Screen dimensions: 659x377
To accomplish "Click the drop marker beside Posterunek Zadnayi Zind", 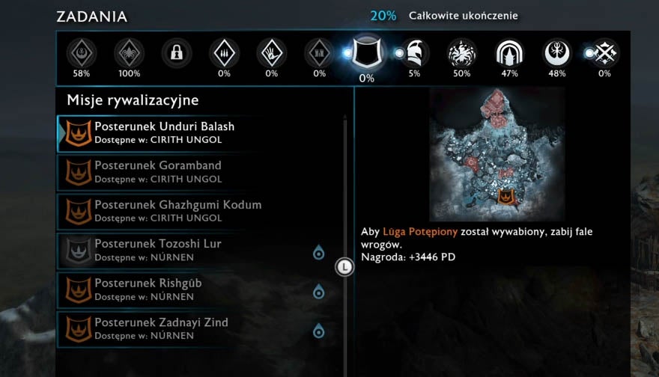I will (318, 331).
